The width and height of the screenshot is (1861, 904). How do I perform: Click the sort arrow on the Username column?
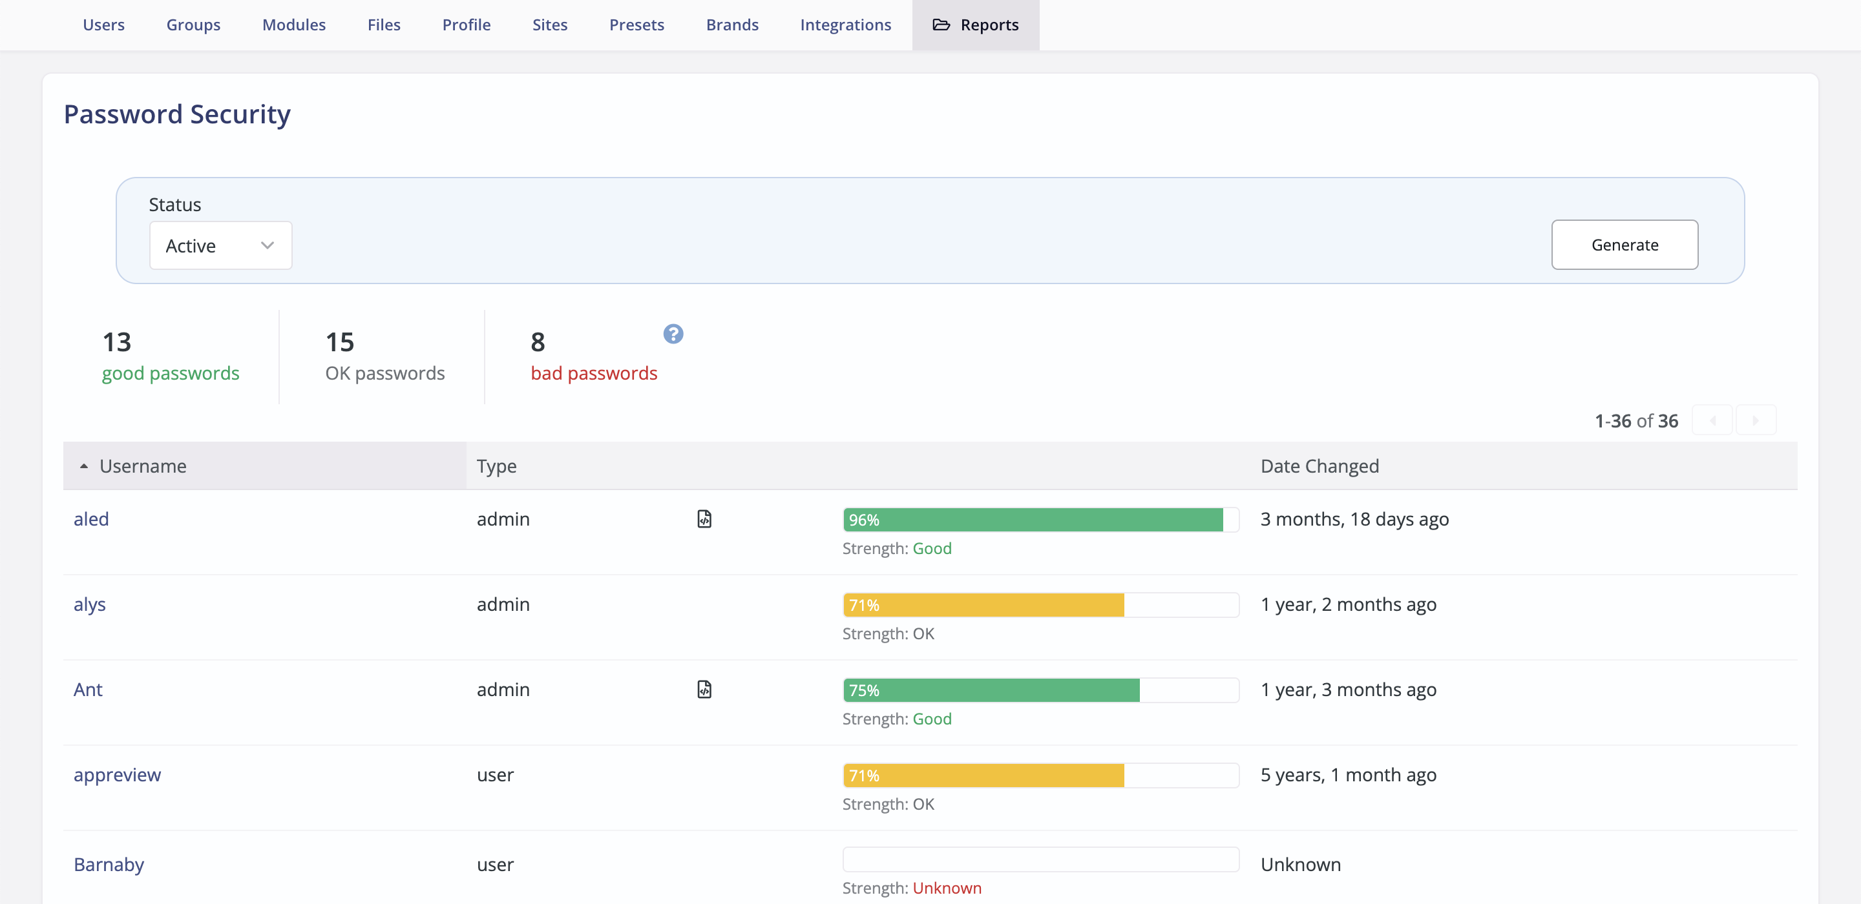84,466
